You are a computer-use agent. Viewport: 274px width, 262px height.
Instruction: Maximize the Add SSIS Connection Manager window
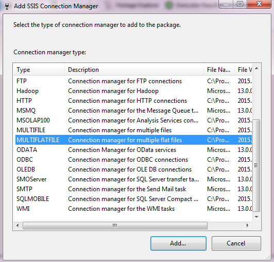click(x=240, y=4)
